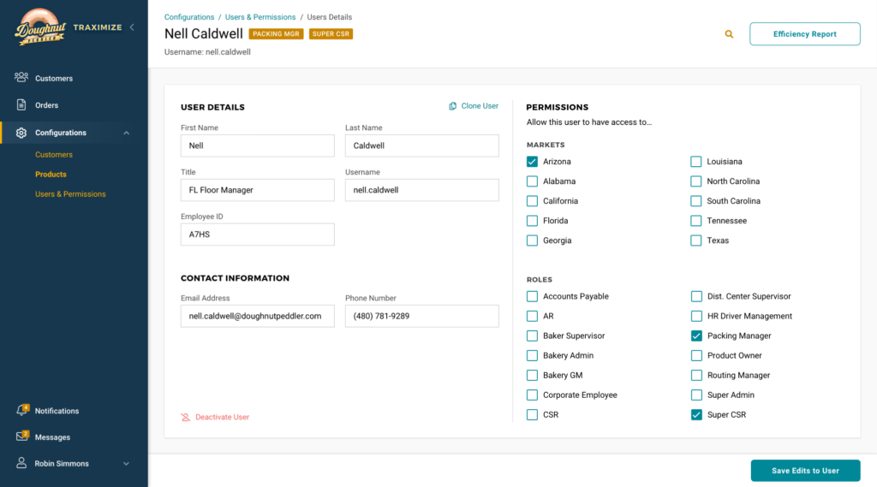Click into the Email Address field
This screenshot has height=487, width=877.
(257, 316)
